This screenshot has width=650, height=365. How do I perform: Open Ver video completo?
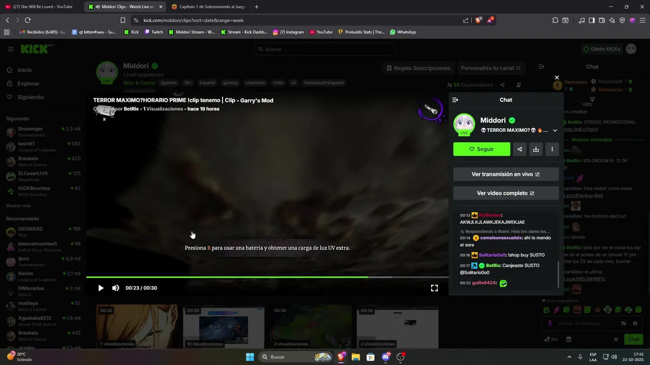point(506,193)
